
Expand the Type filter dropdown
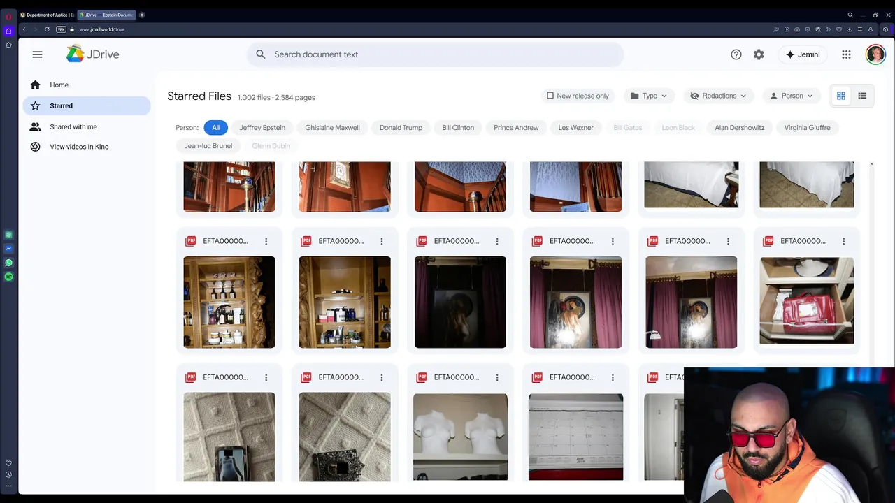tap(649, 96)
